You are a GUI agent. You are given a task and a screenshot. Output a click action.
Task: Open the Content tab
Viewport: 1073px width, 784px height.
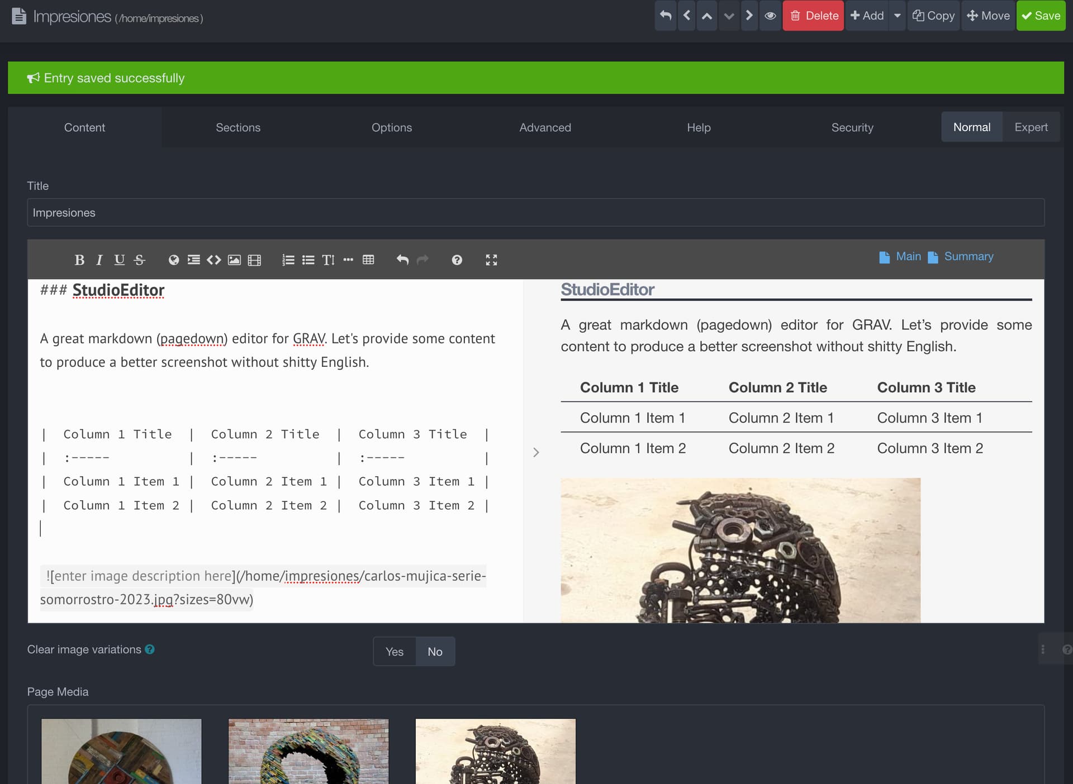[x=84, y=127]
